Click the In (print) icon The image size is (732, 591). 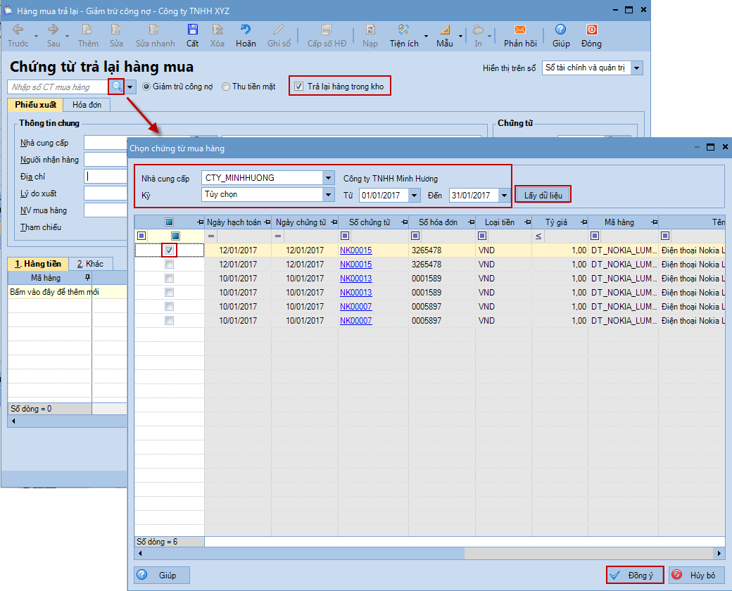tap(478, 30)
